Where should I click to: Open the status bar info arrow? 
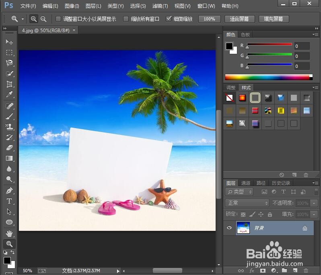tap(118, 271)
